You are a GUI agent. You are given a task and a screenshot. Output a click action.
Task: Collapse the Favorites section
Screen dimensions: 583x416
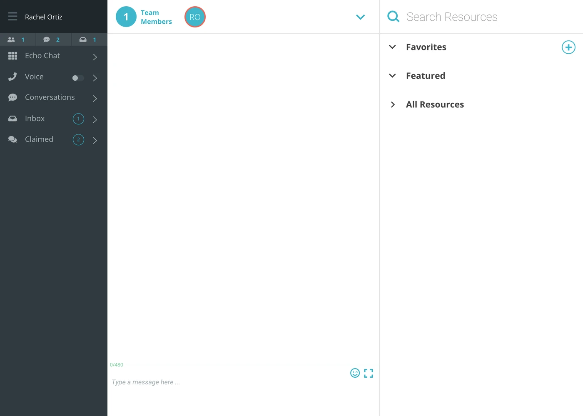pyautogui.click(x=392, y=47)
